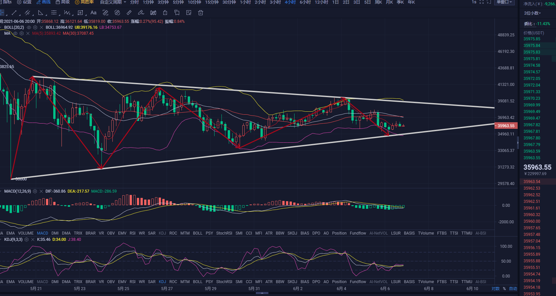Open the 单窗口 window layout dropdown
556x296 pixels.
(x=504, y=2)
